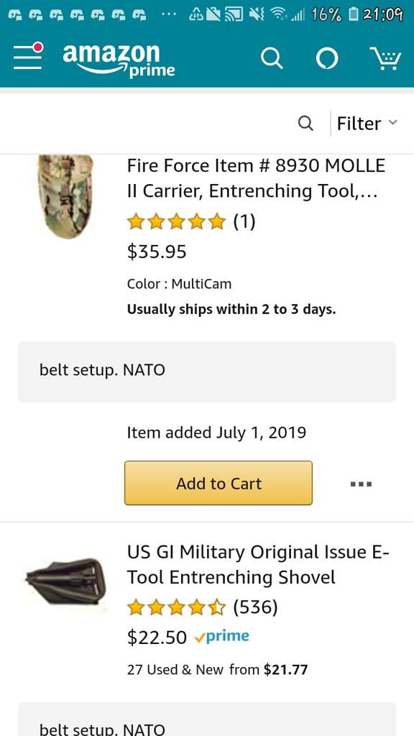Open the shopping cart
The width and height of the screenshot is (414, 736).
[386, 58]
